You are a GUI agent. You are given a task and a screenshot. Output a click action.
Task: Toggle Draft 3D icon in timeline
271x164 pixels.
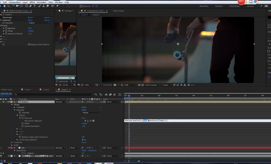(x=101, y=95)
